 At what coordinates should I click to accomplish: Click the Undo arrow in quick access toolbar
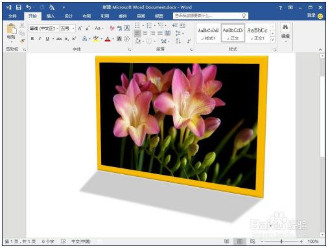[x=29, y=8]
